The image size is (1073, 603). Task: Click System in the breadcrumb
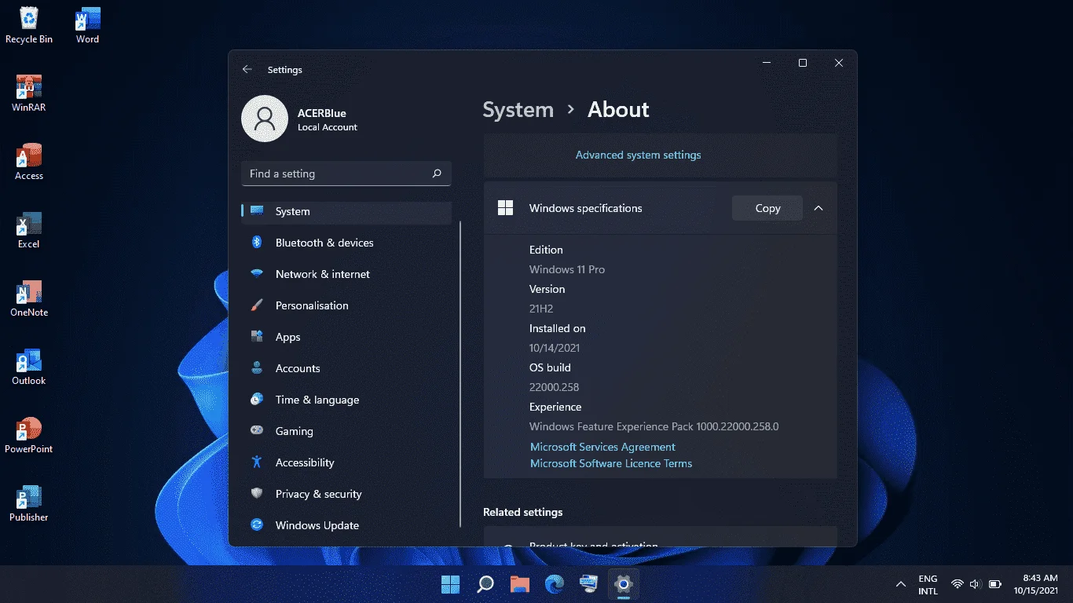pos(518,110)
